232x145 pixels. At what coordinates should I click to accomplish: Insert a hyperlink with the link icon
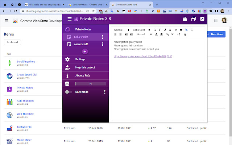click(x=186, y=30)
